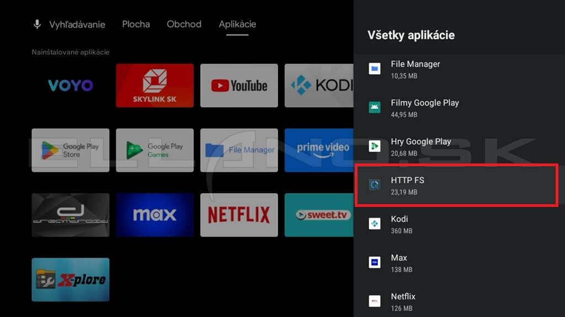This screenshot has width=565, height=317.
Task: Click the 23,19 MB size text
Action: 404,192
